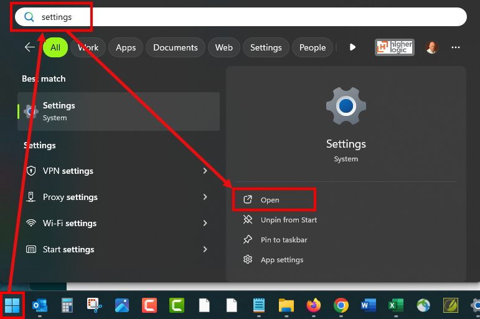Launch Calculator from the taskbar
This screenshot has height=319, width=480.
click(67, 305)
